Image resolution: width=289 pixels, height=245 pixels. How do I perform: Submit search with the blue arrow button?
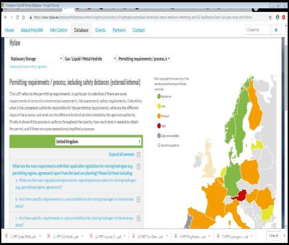[x=276, y=30]
